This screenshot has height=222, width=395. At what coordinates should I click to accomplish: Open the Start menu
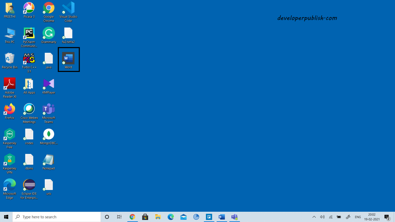6,217
